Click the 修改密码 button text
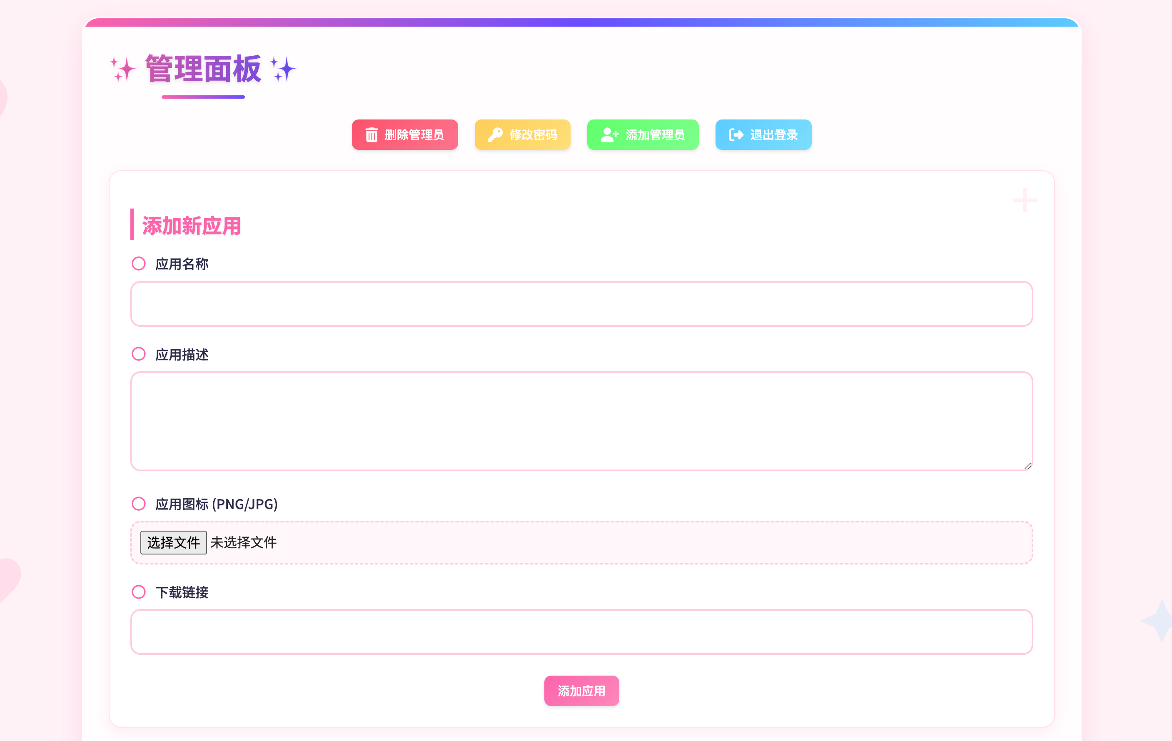1172x741 pixels. click(x=533, y=135)
